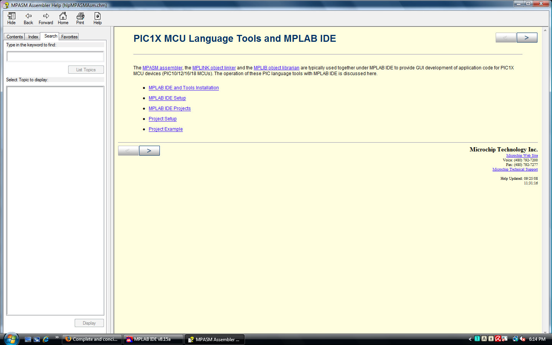Select the Search tab
The height and width of the screenshot is (345, 552).
tap(51, 36)
